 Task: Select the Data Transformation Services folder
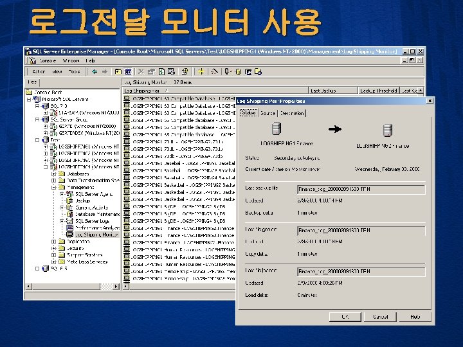coord(93,181)
